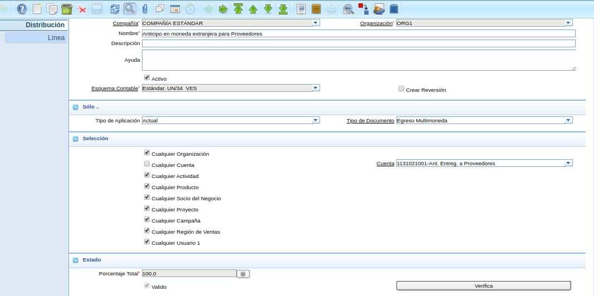The height and width of the screenshot is (296, 594).
Task: Create a new record with blank page icon
Action: (x=37, y=8)
